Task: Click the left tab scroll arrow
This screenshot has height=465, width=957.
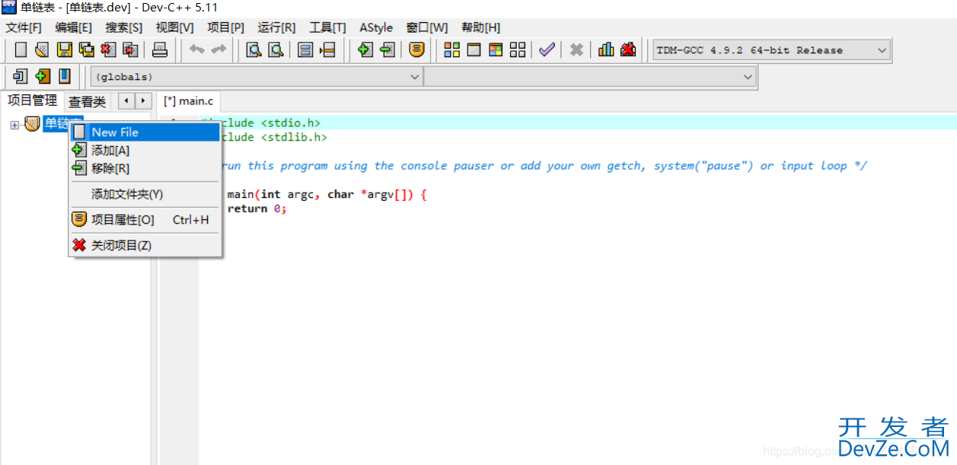Action: (126, 100)
